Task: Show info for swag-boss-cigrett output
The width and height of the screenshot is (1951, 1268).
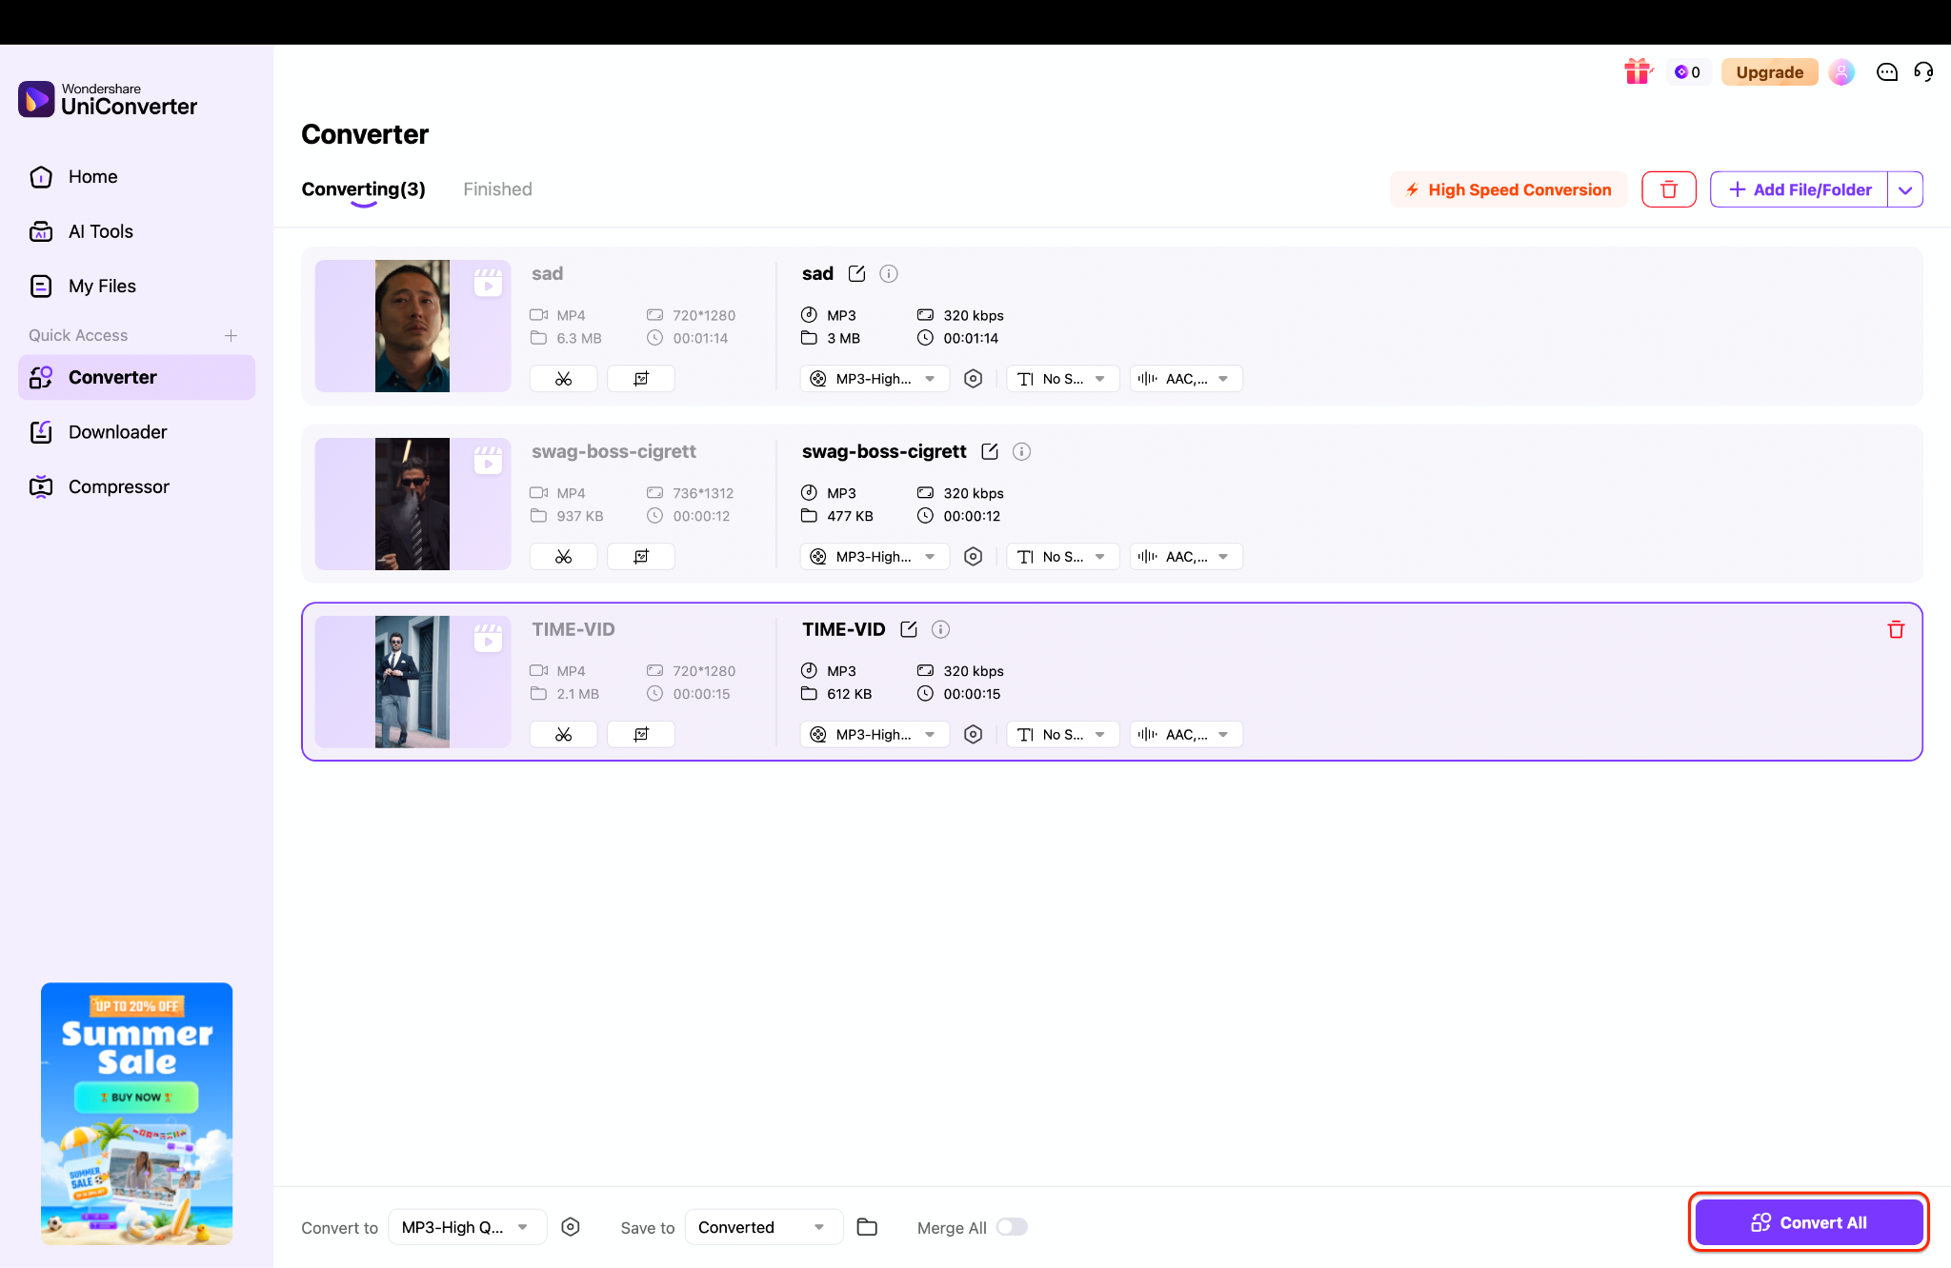Action: [1021, 452]
